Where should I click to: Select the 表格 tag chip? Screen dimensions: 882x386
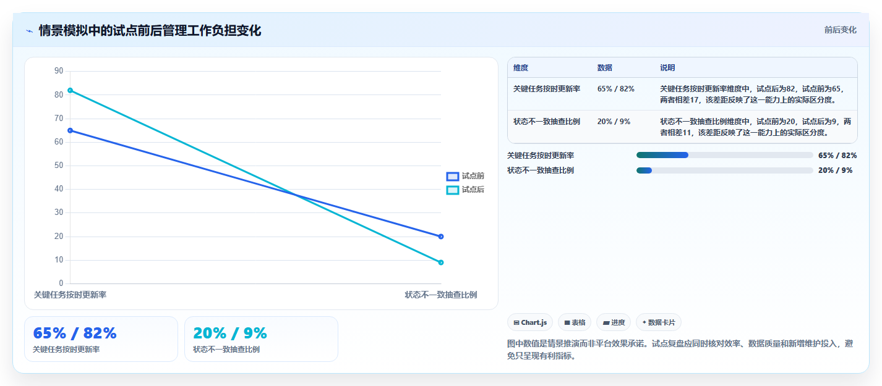575,322
